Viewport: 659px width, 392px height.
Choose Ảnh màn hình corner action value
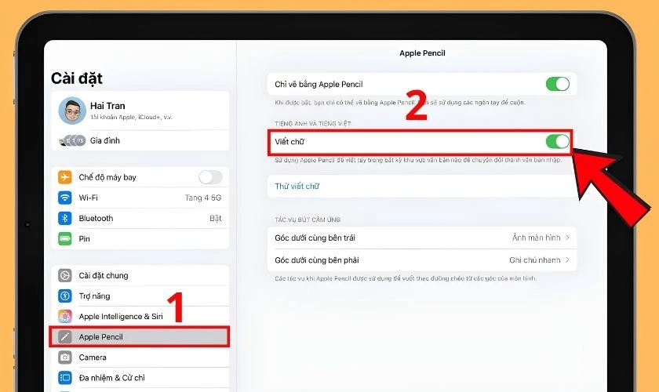536,238
